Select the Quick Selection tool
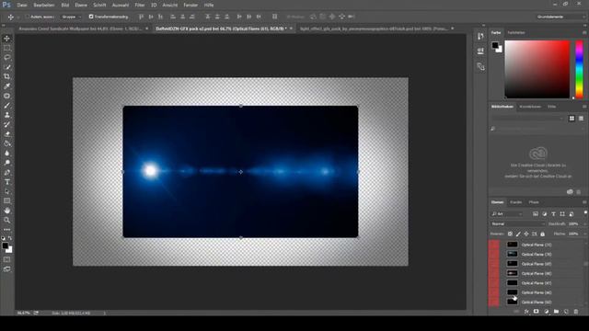Screen dimensions: 589x331 [x=6, y=67]
